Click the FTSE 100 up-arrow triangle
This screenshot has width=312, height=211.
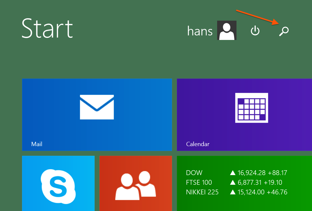click(233, 183)
